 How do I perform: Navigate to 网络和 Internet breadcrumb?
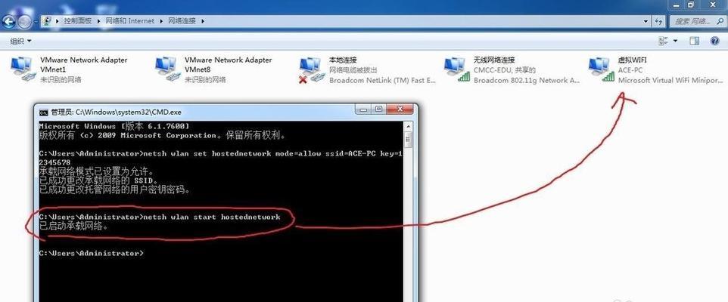129,21
